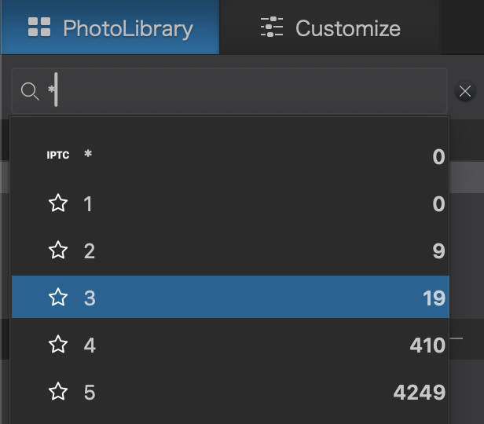This screenshot has height=424, width=484.
Task: Open the PhotoLibrary tab
Action: point(110,29)
